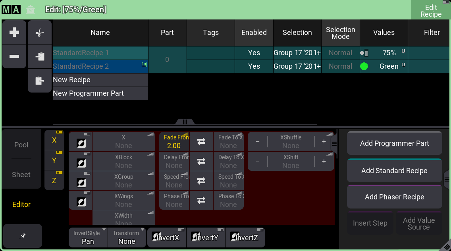Click the Name column header

click(100, 33)
